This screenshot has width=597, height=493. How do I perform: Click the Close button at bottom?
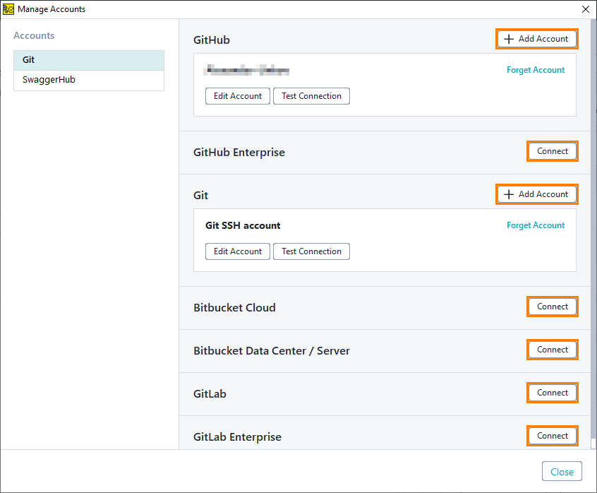562,472
